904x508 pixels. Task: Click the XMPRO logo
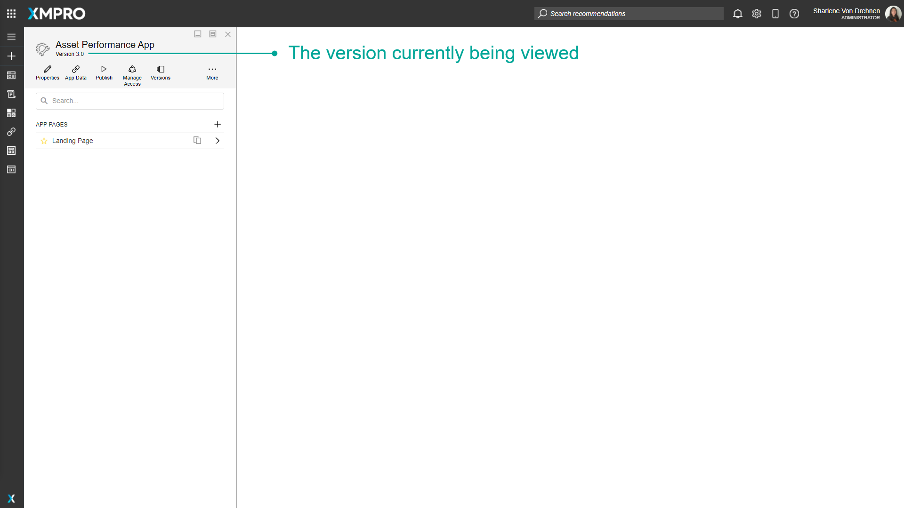(x=56, y=14)
